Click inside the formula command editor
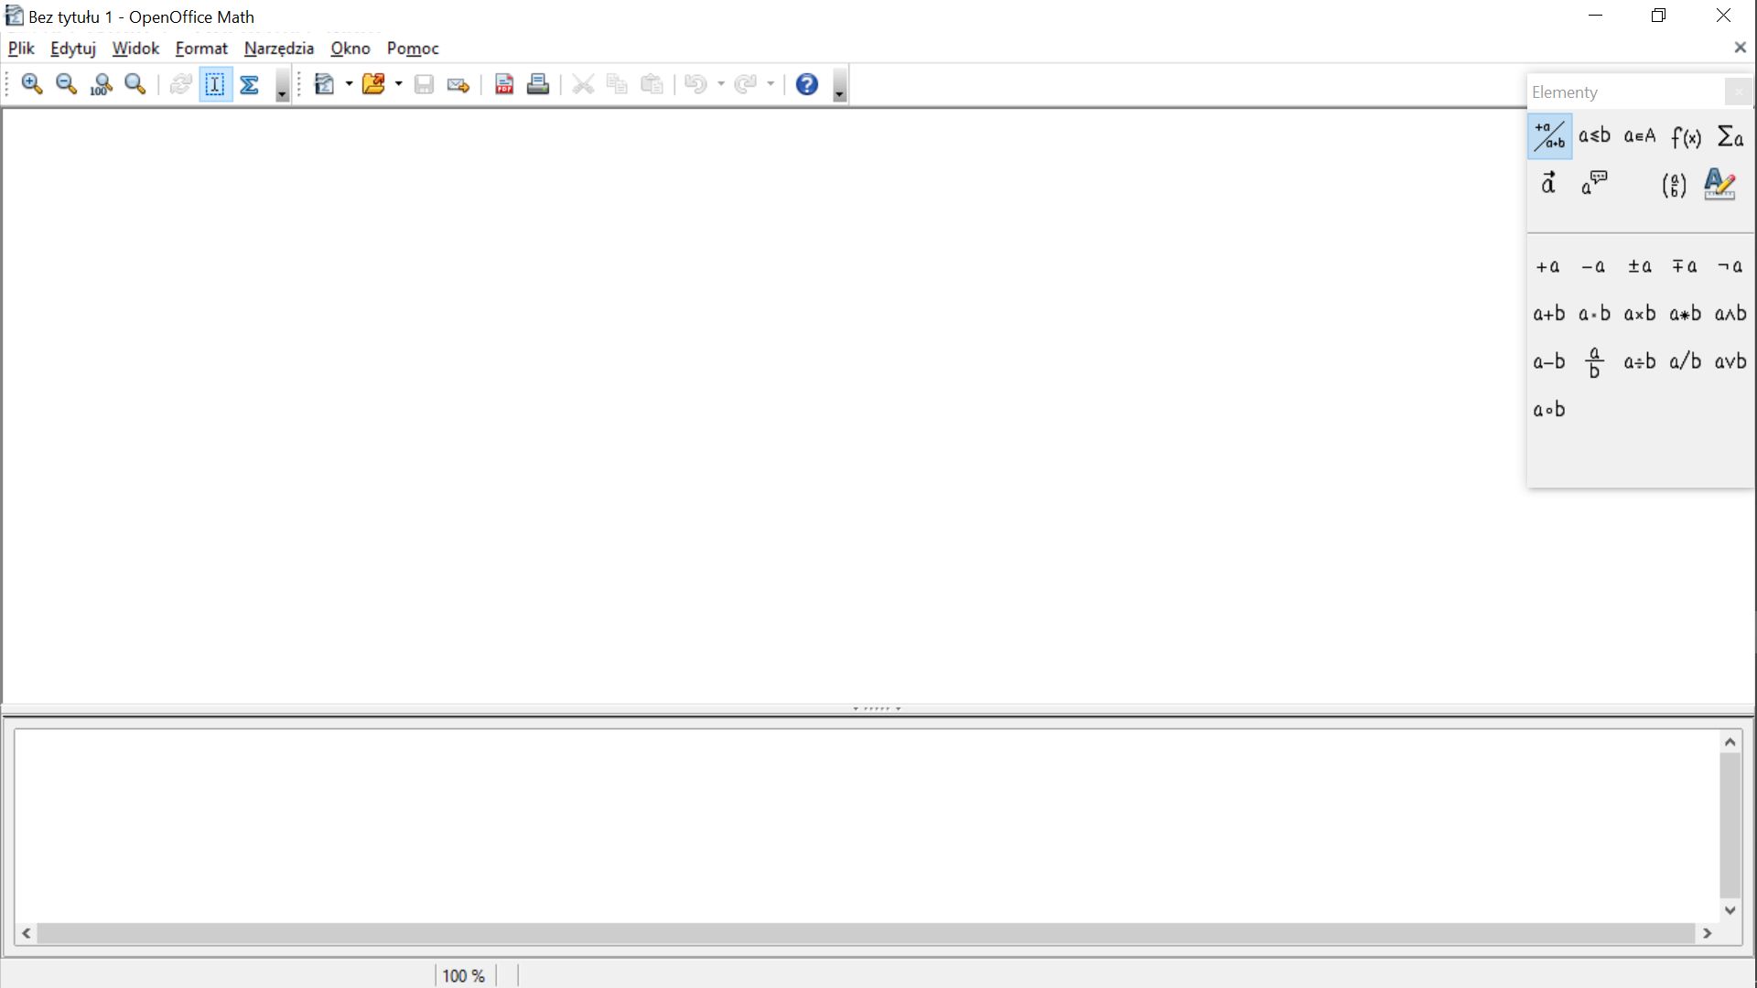Screen dimensions: 1757x988 [x=860, y=823]
